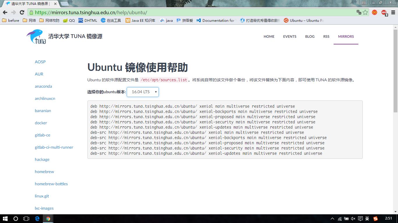Click the TUNA fish logo
Viewport: 398px width, 223px height.
tap(36, 37)
